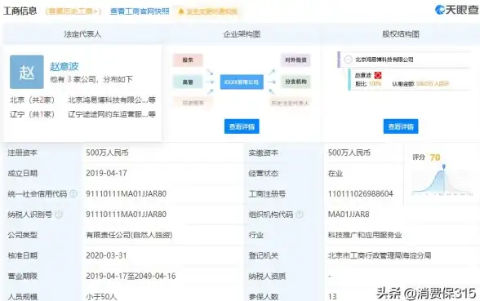The image size is (480, 301).
Task: Click the 统一社会信用代码 value 91110111MA01JJAR80
Action: pyautogui.click(x=126, y=193)
